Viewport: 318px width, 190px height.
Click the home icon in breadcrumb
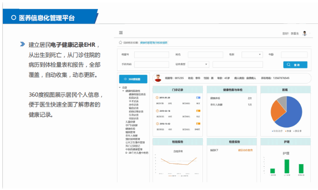pos(120,42)
